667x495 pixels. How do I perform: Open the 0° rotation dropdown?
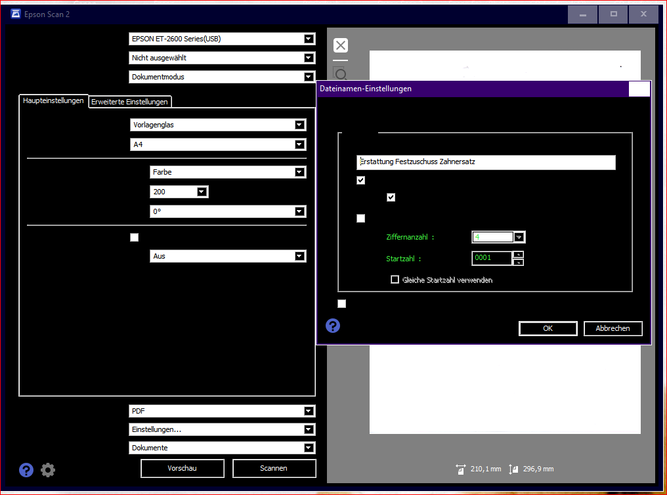pos(228,211)
